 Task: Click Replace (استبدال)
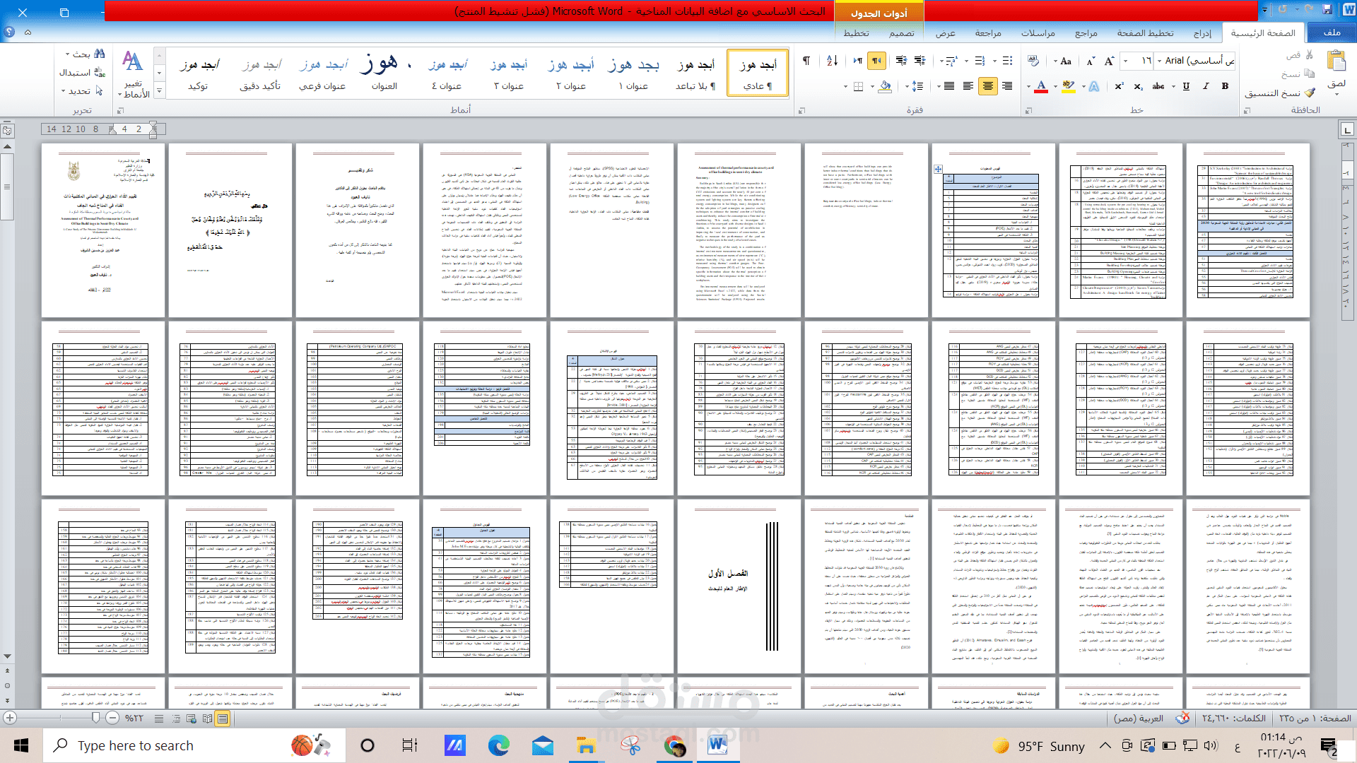82,72
